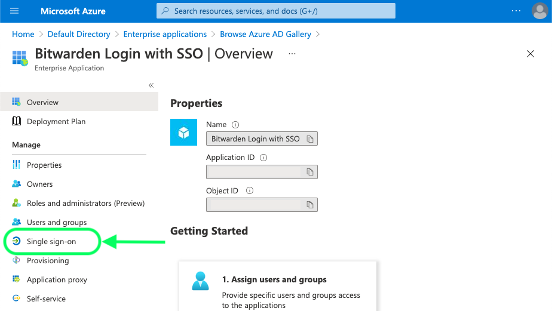Click Microsoft Azure portal title
Image resolution: width=552 pixels, height=311 pixels.
click(x=73, y=11)
